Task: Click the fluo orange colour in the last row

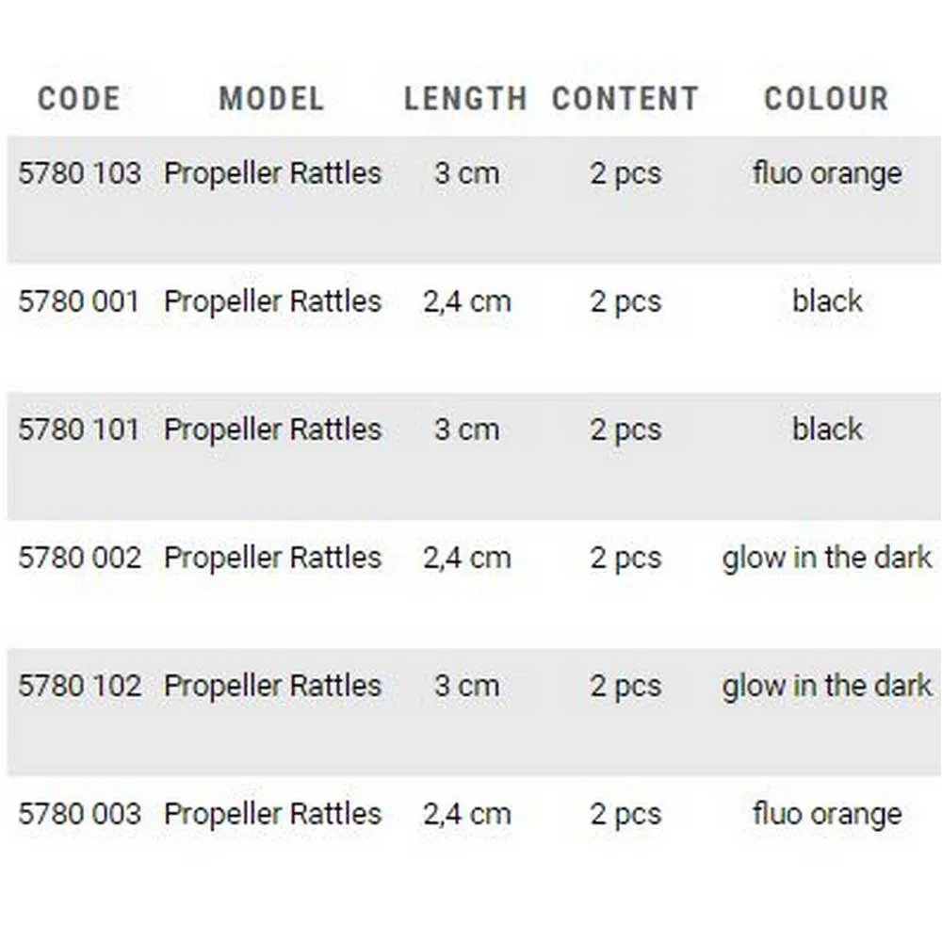Action: (827, 814)
